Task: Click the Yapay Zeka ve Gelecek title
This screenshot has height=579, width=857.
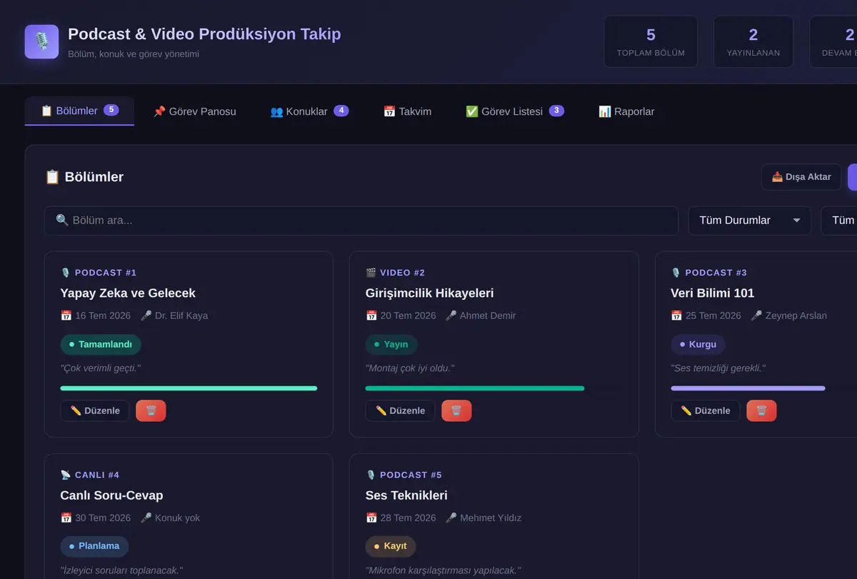Action: (x=128, y=293)
